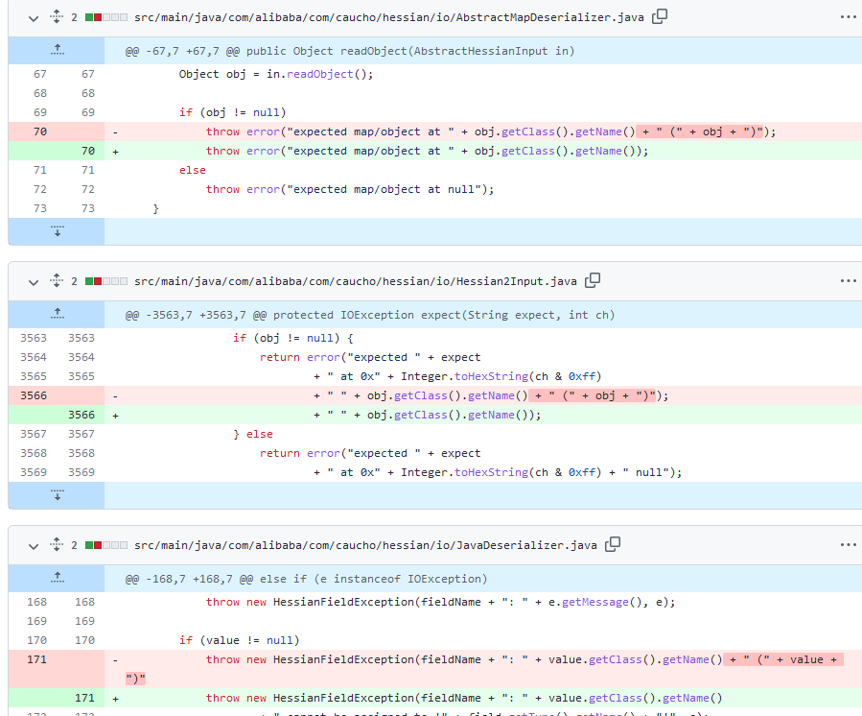Click line 3565 Integer.toHexString code
Screen dimensions: 862x716
tap(457, 376)
